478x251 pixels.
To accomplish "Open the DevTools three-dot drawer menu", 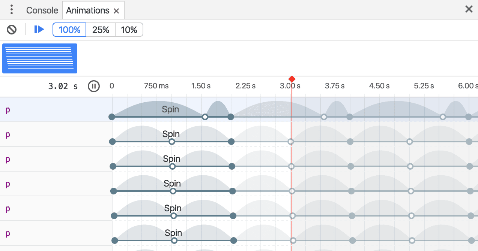I will 12,9.
